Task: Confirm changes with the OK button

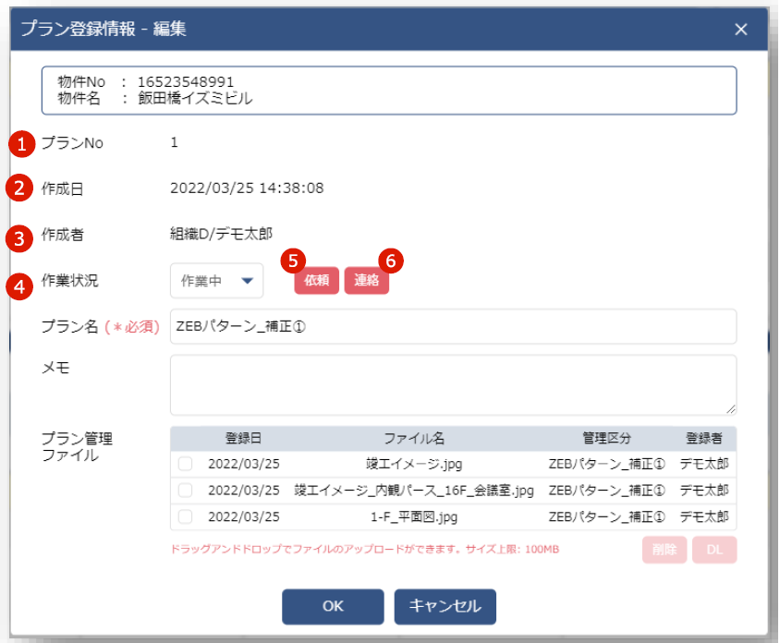Action: 333,606
